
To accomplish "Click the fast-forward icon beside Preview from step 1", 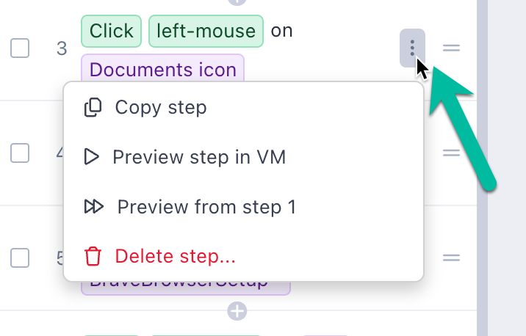I will 93,207.
